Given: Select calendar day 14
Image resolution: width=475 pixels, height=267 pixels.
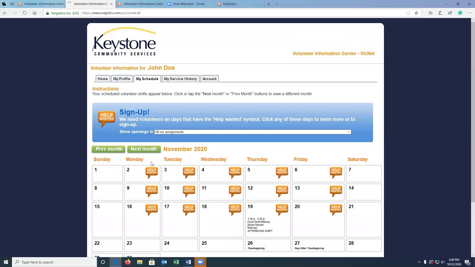Looking at the screenshot, I should [x=364, y=192].
